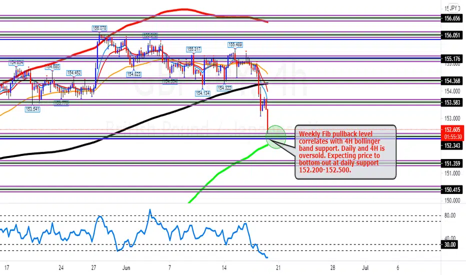Select the 152.343 price level label
Image resolution: width=466 pixels, height=275 pixels.
452,145
